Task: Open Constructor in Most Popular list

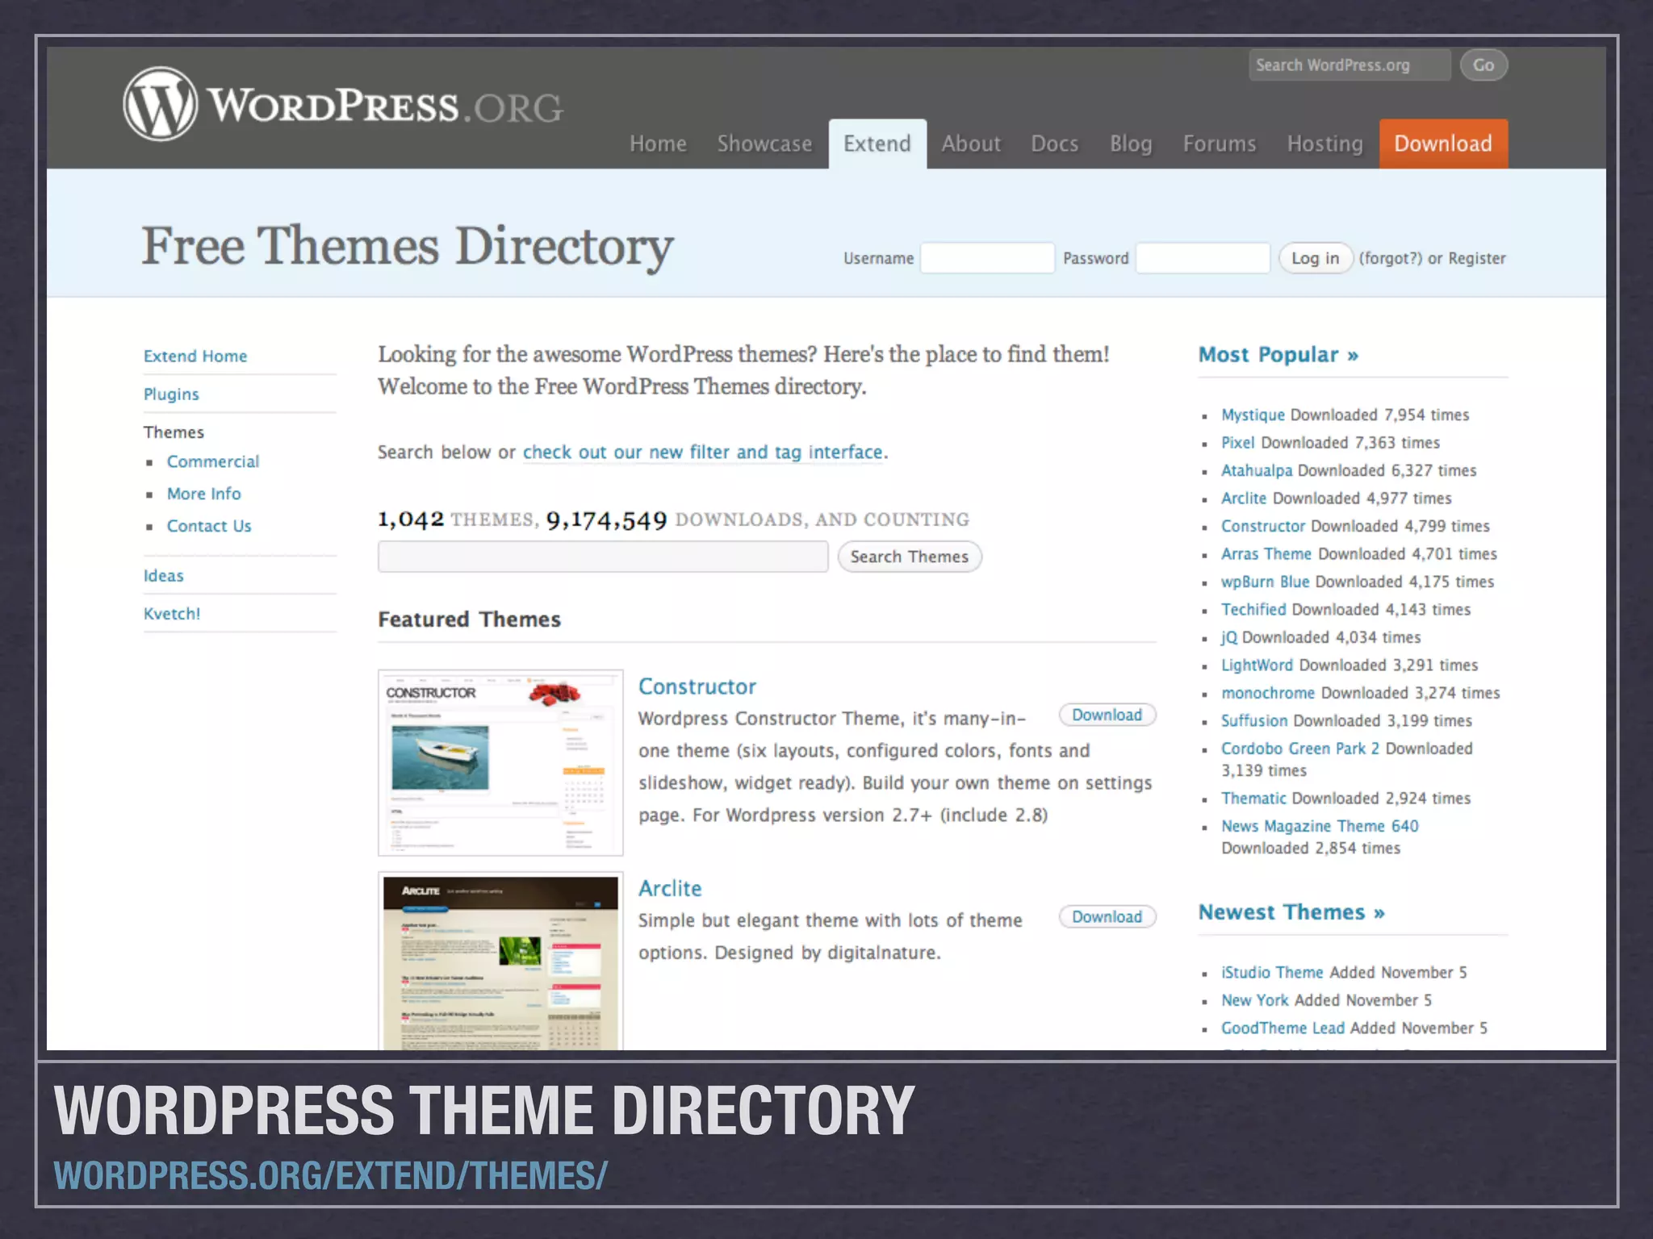Action: coord(1263,526)
